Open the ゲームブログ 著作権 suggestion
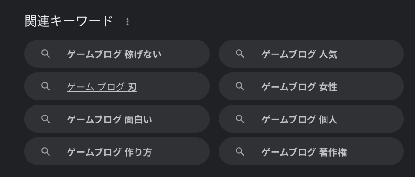The width and height of the screenshot is (415, 177). (311, 151)
